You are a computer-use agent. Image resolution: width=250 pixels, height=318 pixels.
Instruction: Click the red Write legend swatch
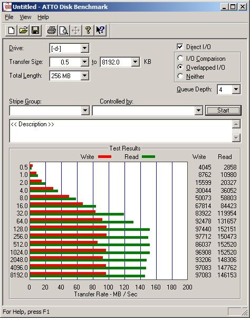pos(104,156)
